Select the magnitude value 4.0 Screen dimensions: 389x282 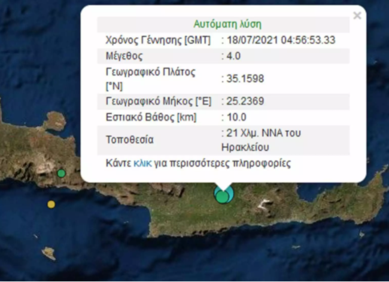(233, 56)
